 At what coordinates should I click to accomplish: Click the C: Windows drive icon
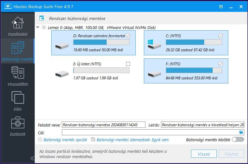154,44
